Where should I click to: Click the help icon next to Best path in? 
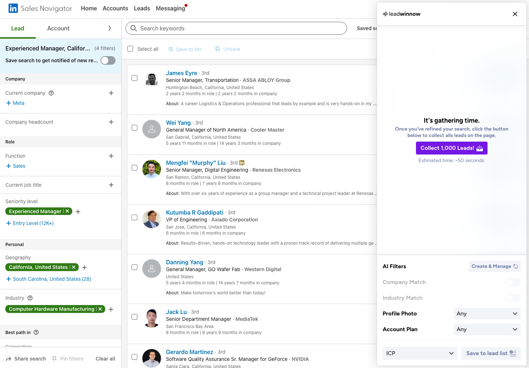coord(36,332)
